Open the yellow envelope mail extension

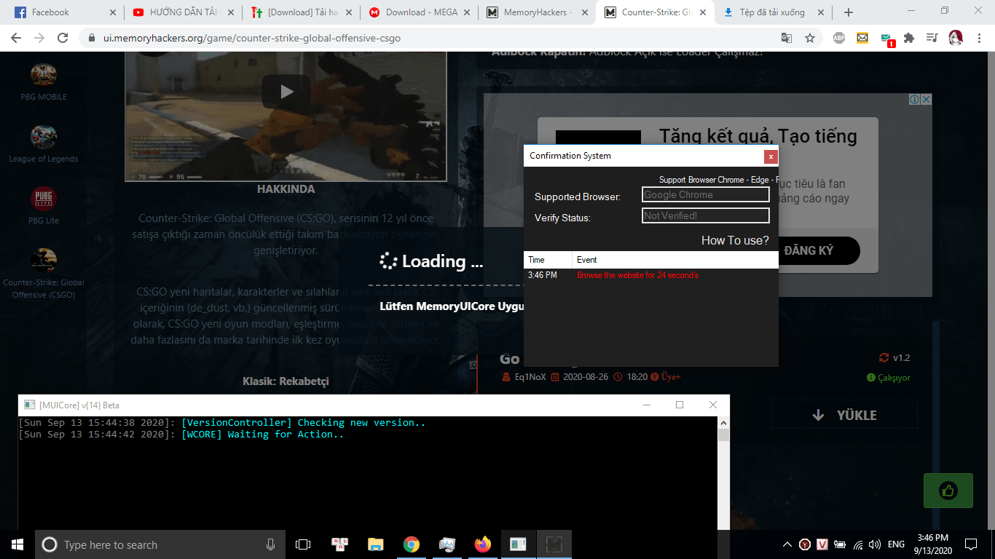tap(862, 38)
